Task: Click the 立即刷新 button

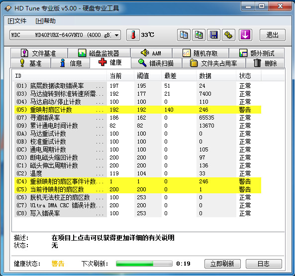Action: 222,264
